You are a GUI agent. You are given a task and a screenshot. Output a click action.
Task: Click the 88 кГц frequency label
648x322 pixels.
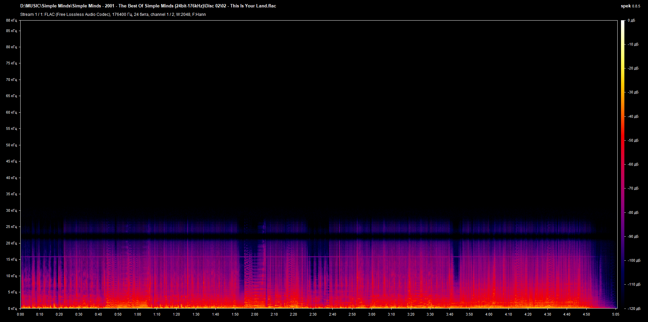[x=11, y=20]
